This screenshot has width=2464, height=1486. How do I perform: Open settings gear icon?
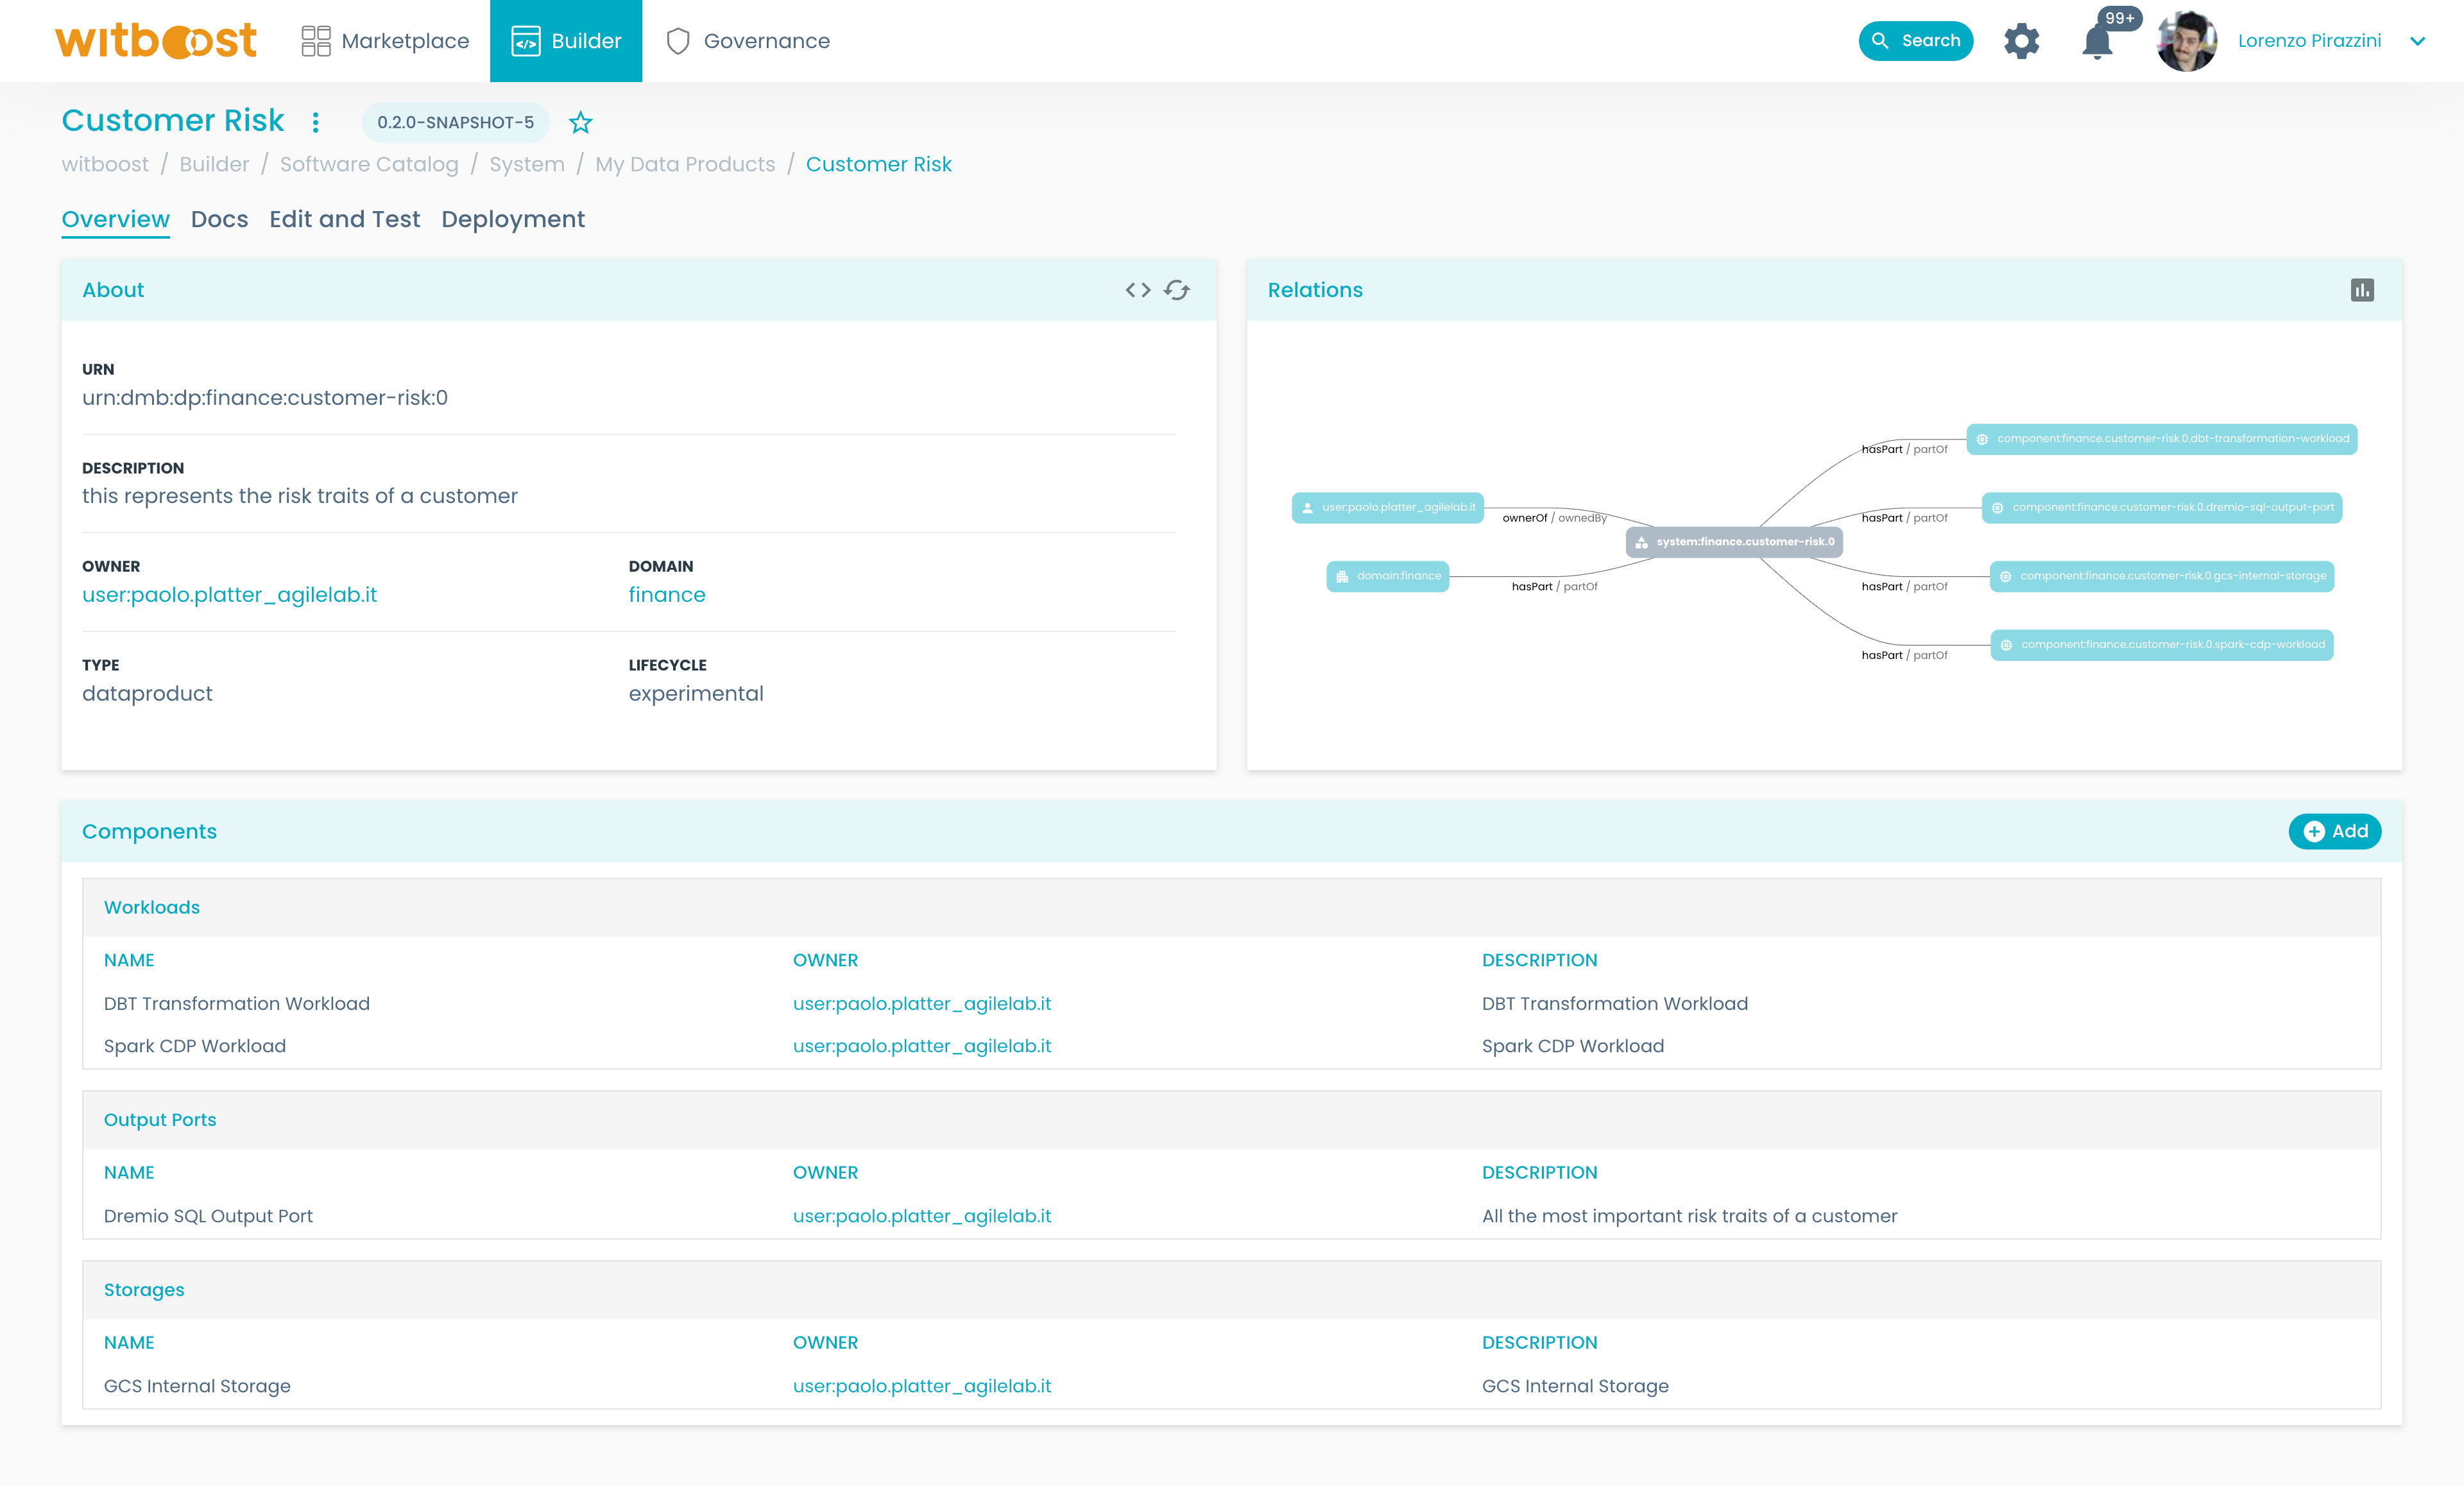(x=2021, y=41)
